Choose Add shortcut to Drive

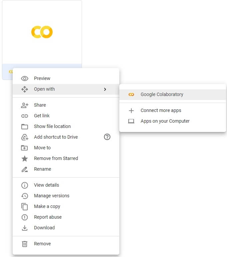(66, 137)
